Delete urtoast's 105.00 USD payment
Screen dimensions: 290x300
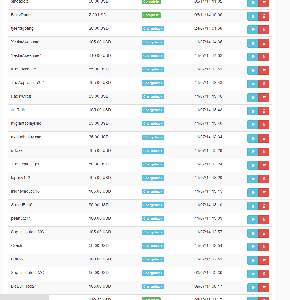pos(264,152)
